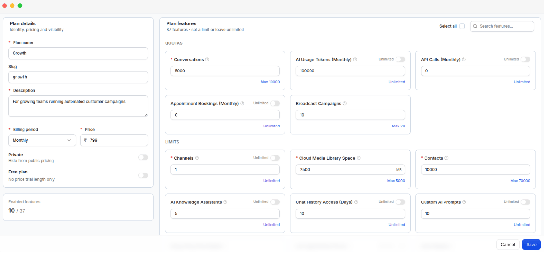Click Unlimited link under AI Knowledge Assistants
The height and width of the screenshot is (262, 544).
tap(272, 225)
